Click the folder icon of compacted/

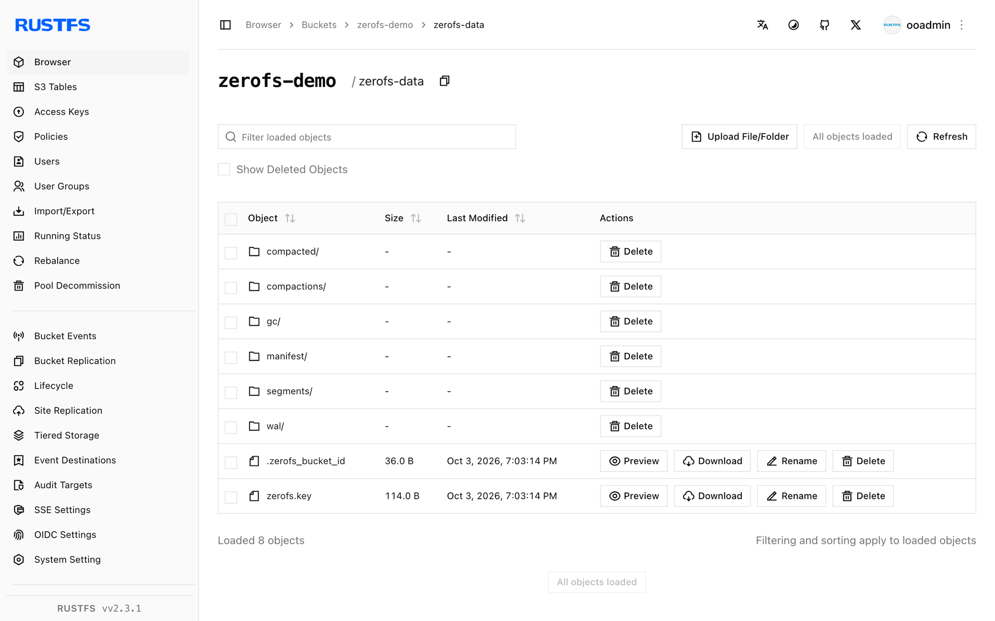pos(254,251)
